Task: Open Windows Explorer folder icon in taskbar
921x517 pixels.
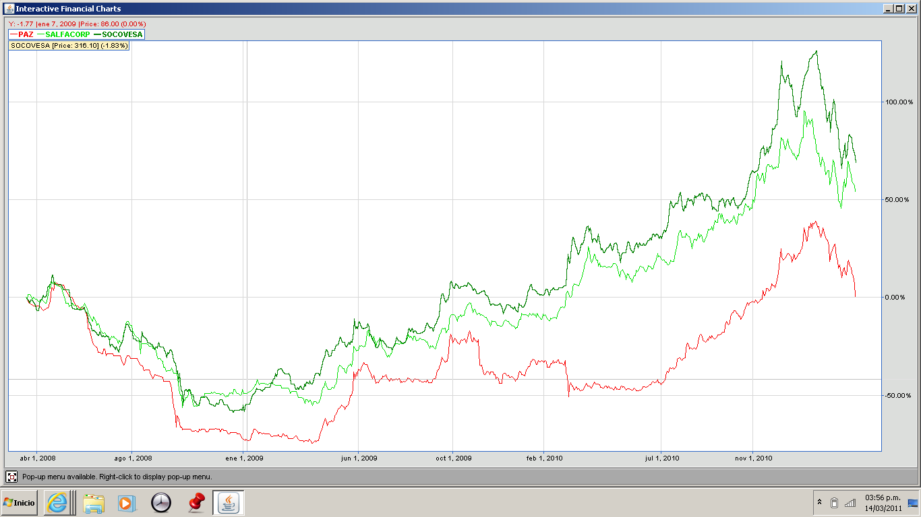Action: click(x=94, y=503)
